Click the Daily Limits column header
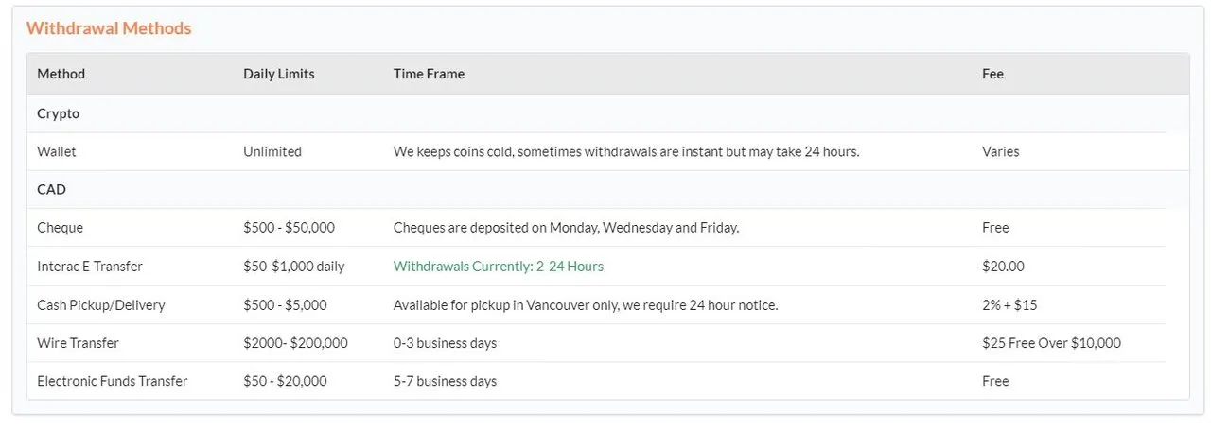Image resolution: width=1211 pixels, height=431 pixels. (279, 74)
